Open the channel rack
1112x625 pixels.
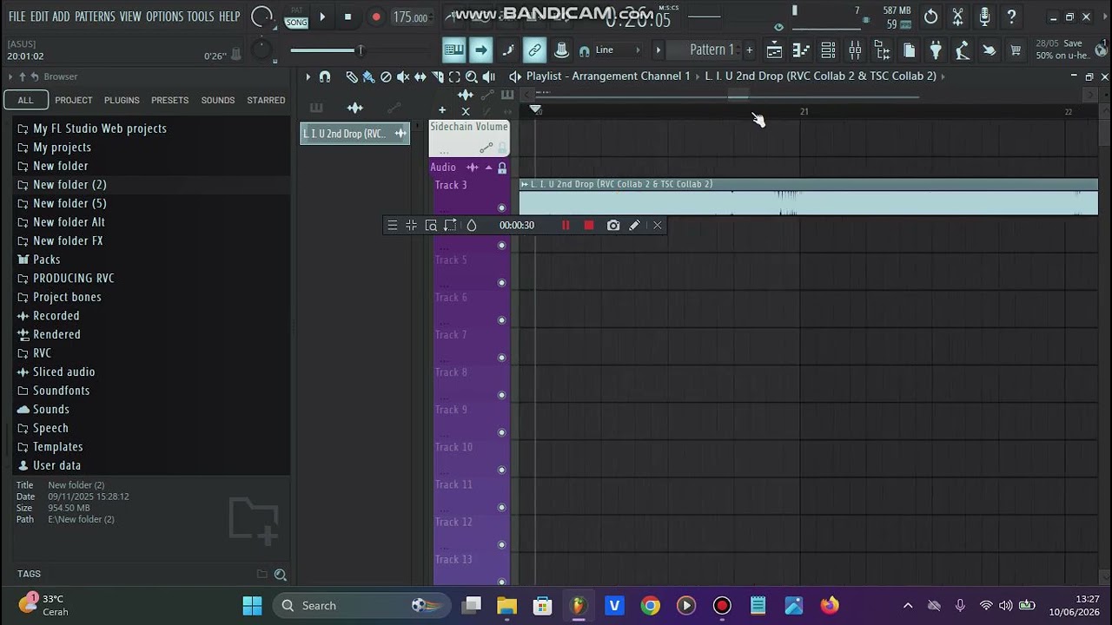point(828,50)
